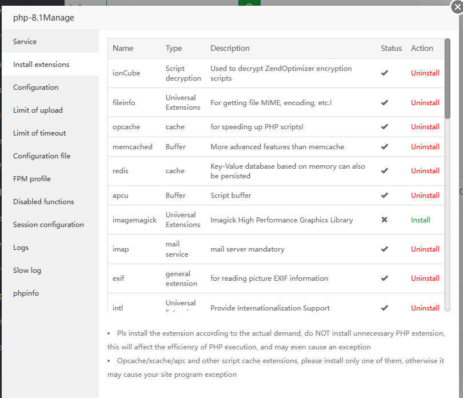The image size is (463, 398).
Task: Click the imagemagick not-installed cross icon
Action: click(x=384, y=220)
